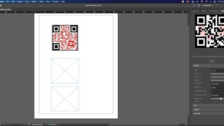
Task: Open the Edit menu
Action: point(13,1)
